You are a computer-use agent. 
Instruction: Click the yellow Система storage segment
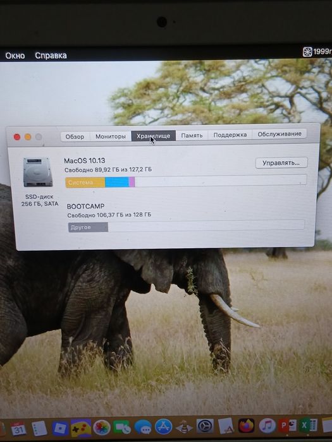click(x=85, y=182)
